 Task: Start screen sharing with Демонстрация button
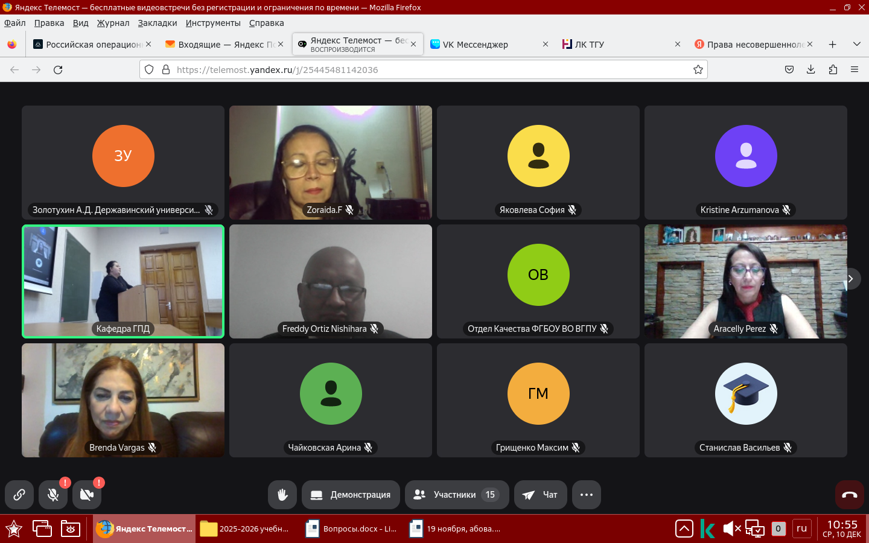pos(351,495)
